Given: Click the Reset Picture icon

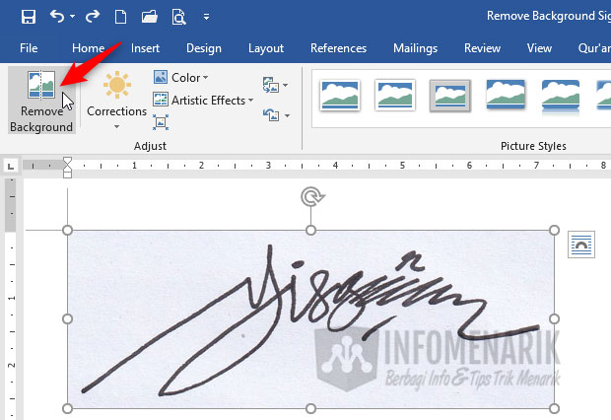Looking at the screenshot, I should (x=271, y=115).
